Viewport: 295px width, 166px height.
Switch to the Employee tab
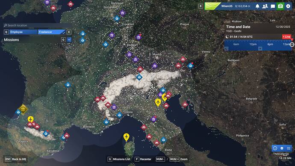pyautogui.click(x=24, y=32)
